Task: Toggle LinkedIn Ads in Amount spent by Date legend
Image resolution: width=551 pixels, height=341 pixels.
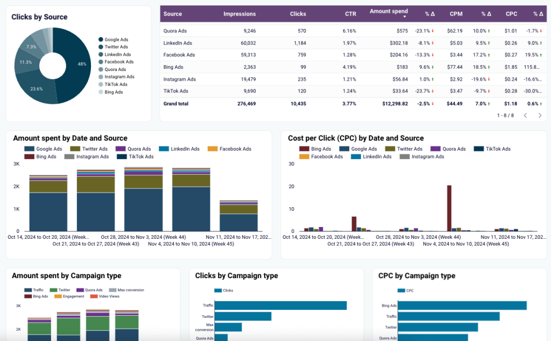Action: coord(179,149)
